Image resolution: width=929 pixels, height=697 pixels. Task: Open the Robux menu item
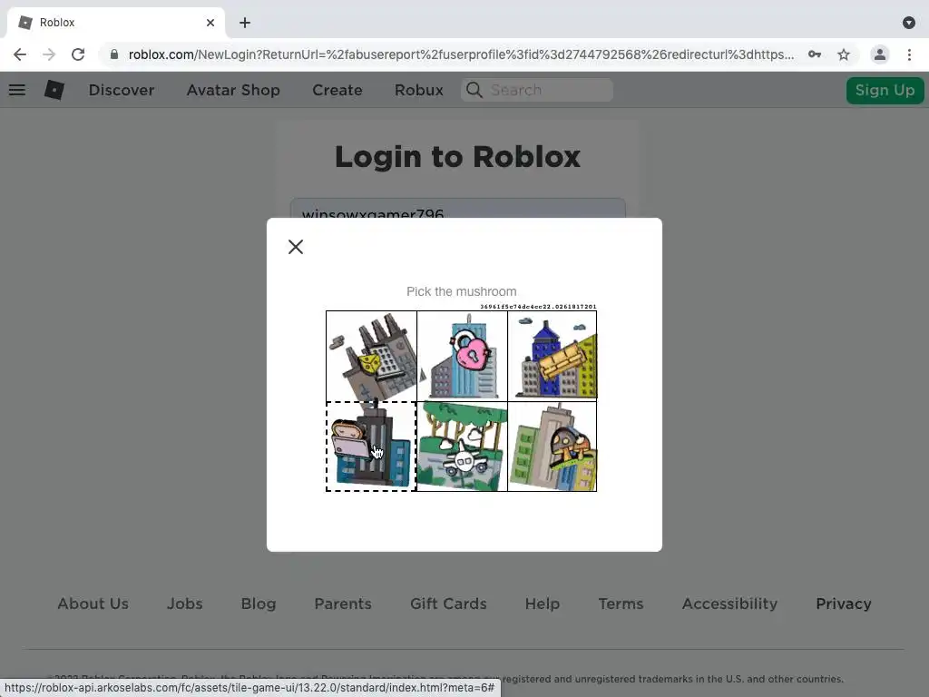419,90
